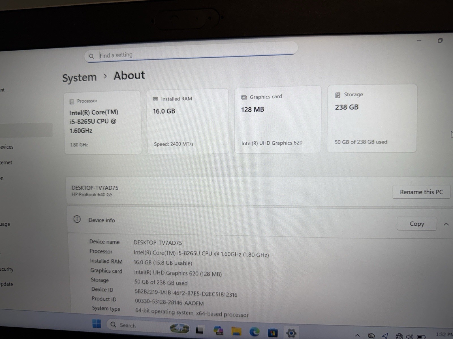Click the Processor chip icon

pyautogui.click(x=72, y=102)
